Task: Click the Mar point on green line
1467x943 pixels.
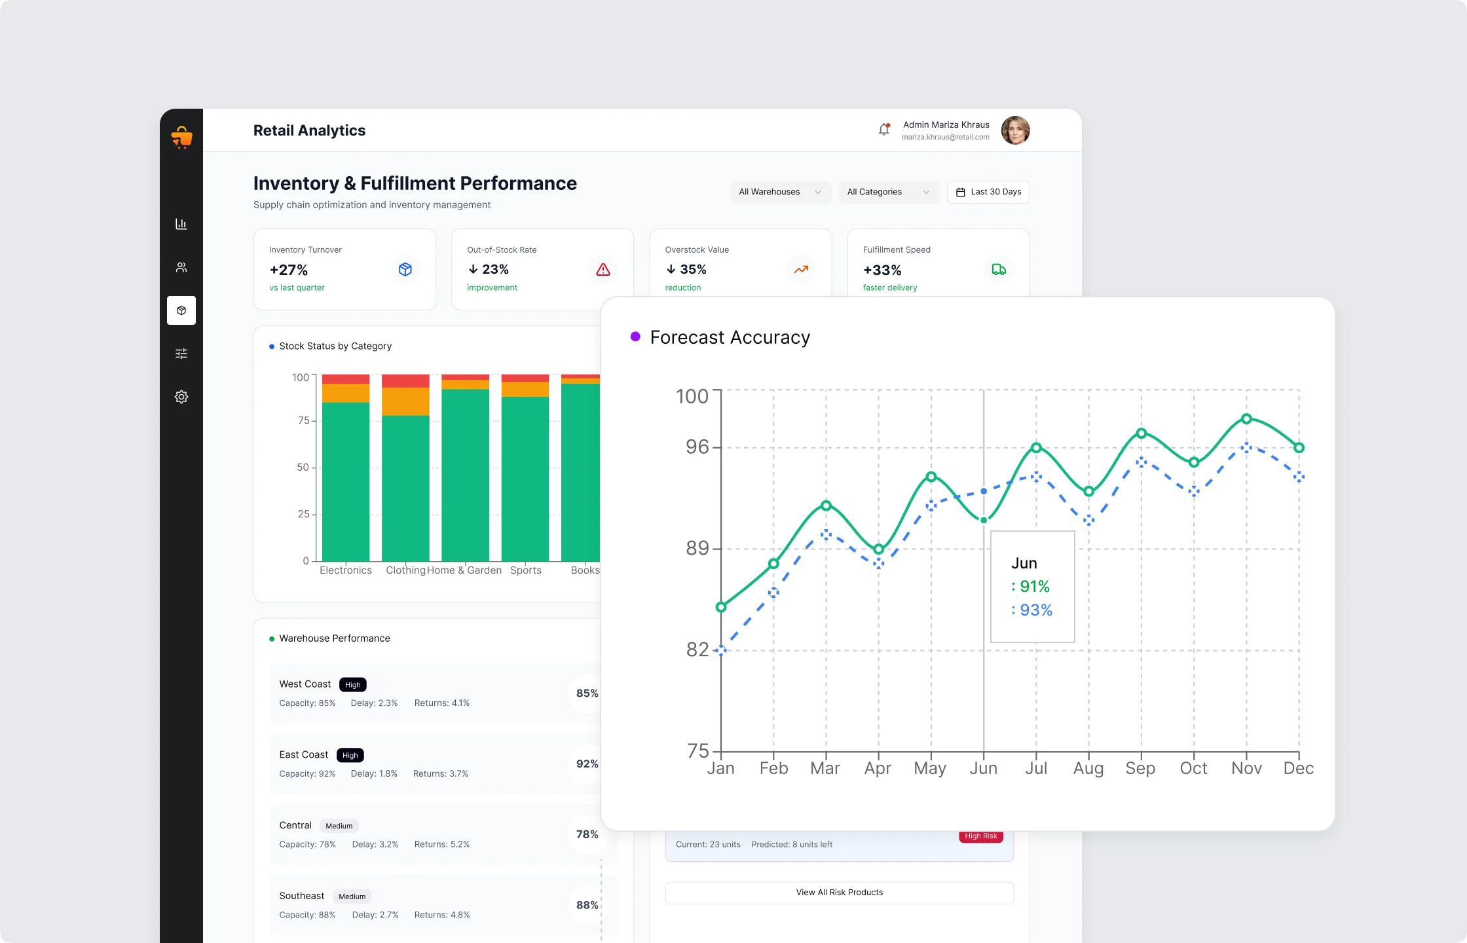Action: [826, 506]
